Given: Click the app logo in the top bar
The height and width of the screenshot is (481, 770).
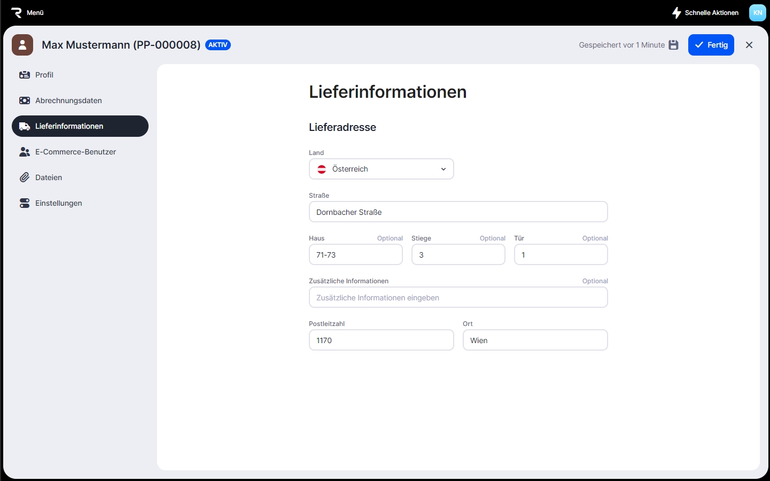Looking at the screenshot, I should click(17, 13).
